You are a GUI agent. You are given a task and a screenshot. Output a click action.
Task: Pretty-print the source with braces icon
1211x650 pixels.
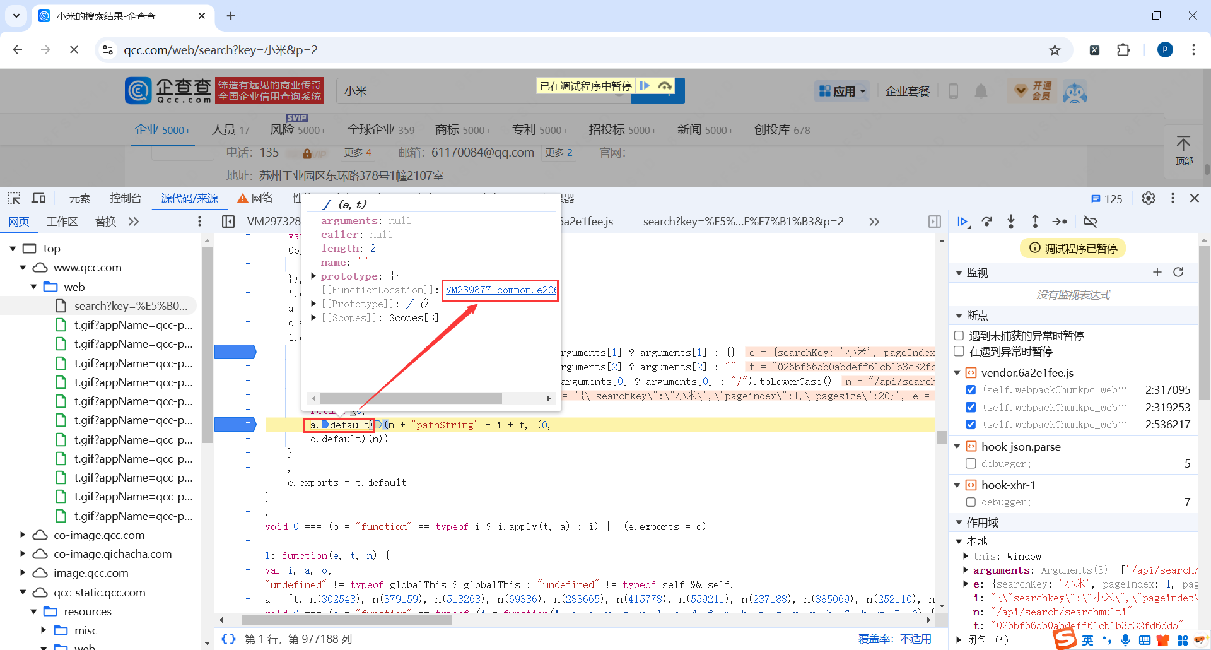pyautogui.click(x=228, y=639)
